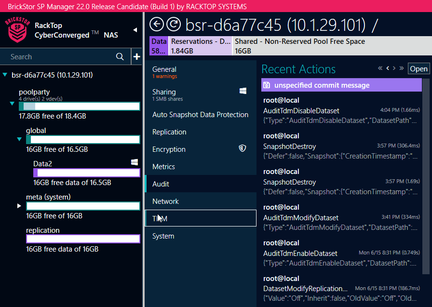Open the TDM section

point(160,218)
